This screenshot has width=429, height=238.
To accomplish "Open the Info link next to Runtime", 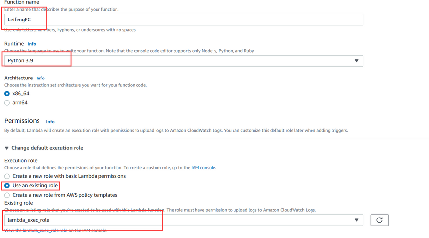I will [x=32, y=44].
